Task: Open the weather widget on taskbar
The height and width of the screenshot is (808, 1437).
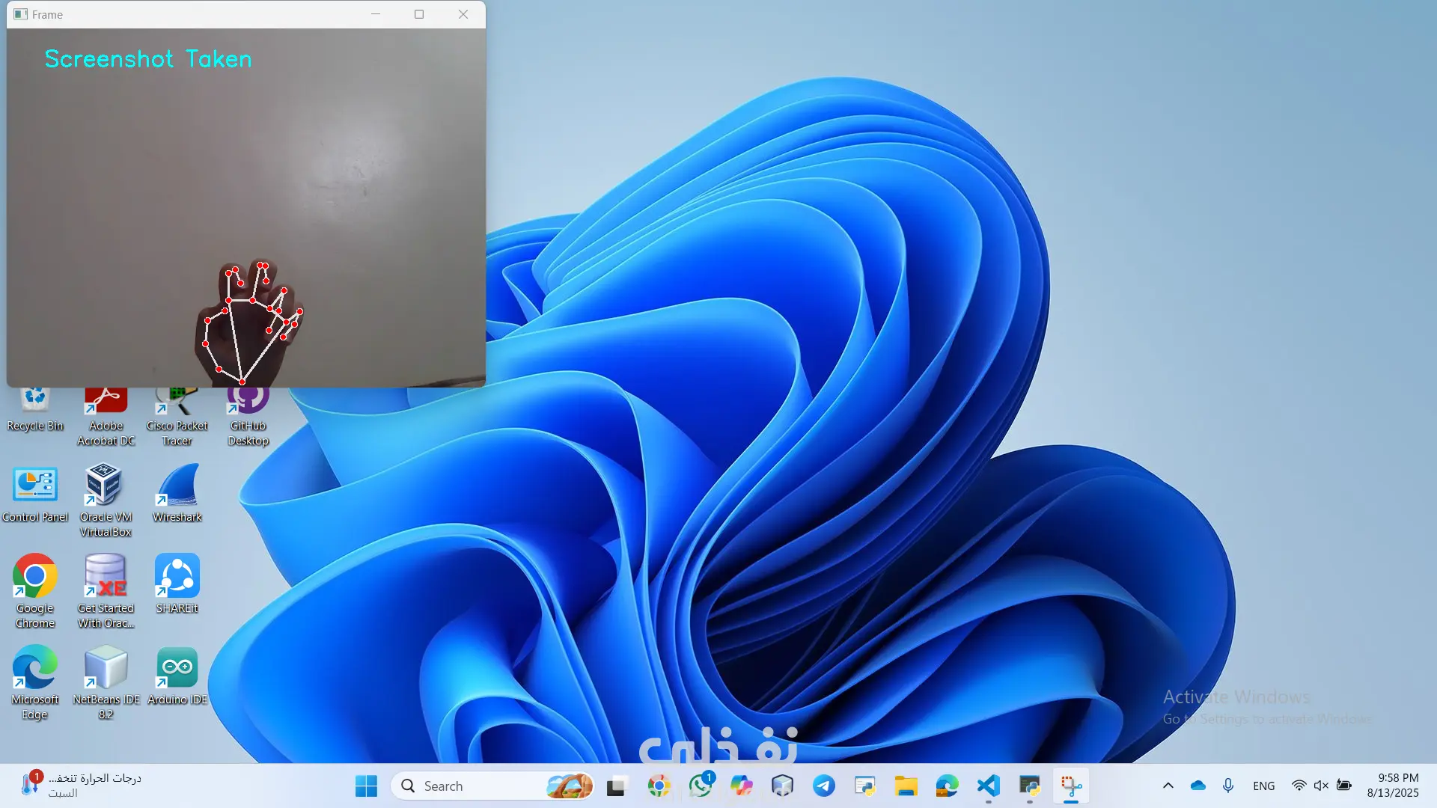Action: tap(81, 786)
